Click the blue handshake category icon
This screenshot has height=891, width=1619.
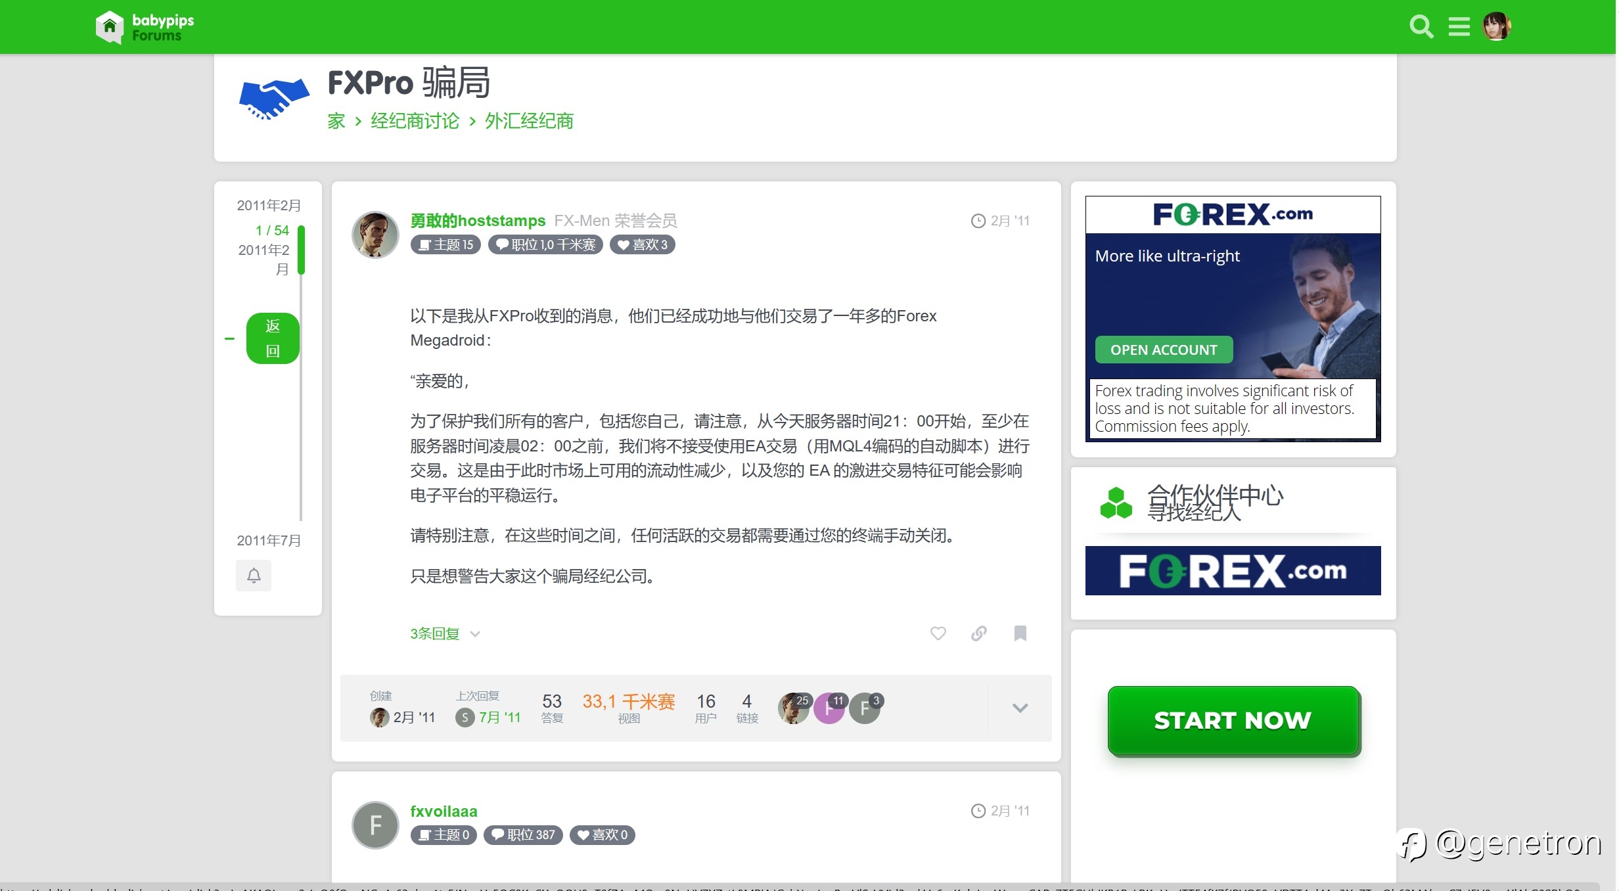[x=274, y=99]
